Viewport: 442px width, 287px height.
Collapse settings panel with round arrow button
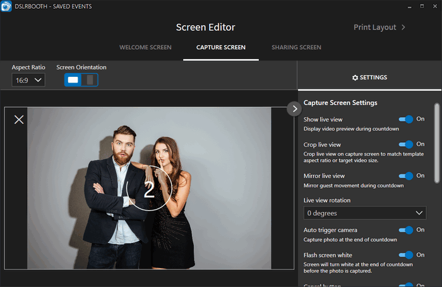[294, 109]
